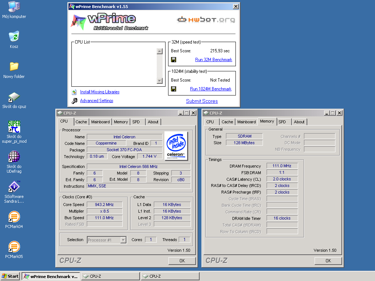The width and height of the screenshot is (375, 281).
Task: Select wPrime Benchmark taskbar button
Action: [x=51, y=277]
